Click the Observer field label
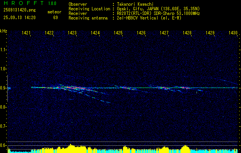Screen dimensions: 241x153 (x=78, y=4)
